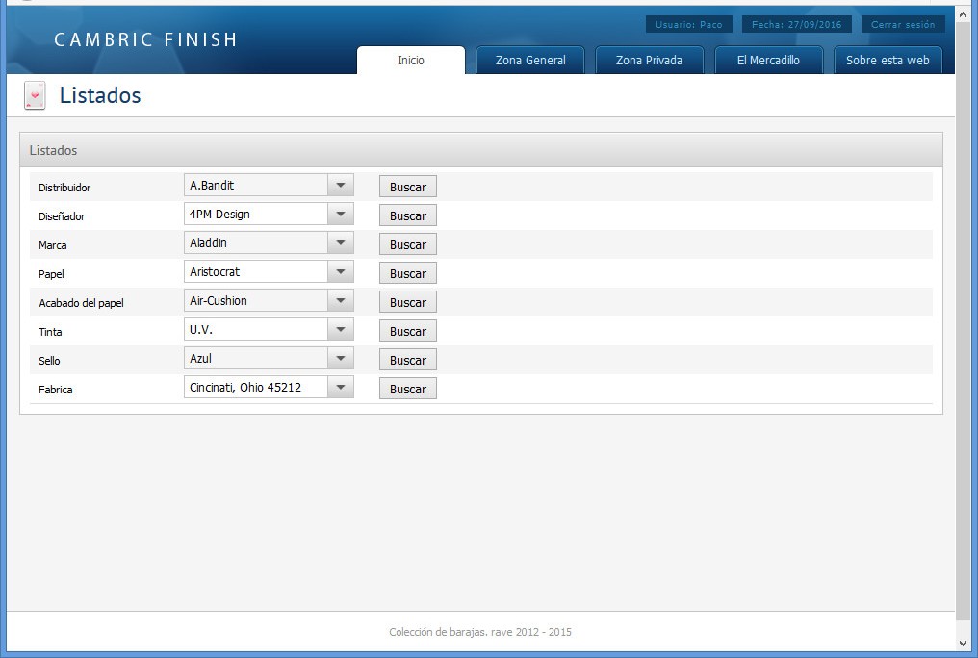978x658 pixels.
Task: Click Buscar in the Papel row
Action: point(408,273)
